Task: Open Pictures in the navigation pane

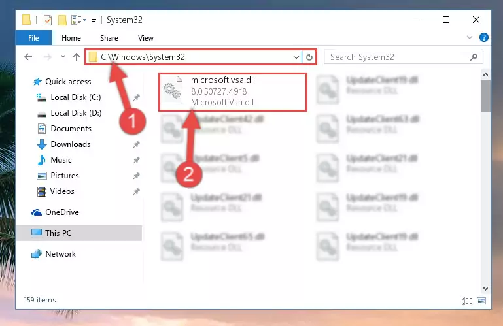Action: click(x=58, y=176)
